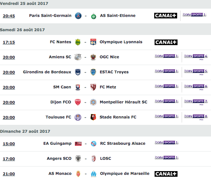Click the beIN Sports 4 Max logo

point(196,57)
